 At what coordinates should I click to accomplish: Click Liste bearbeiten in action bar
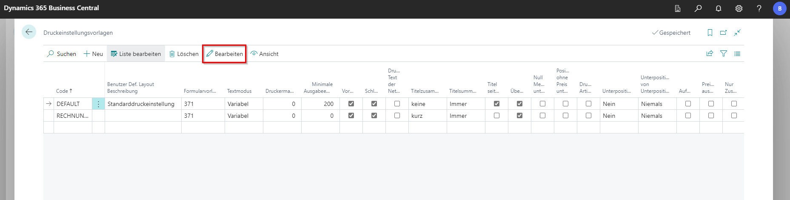[x=136, y=54]
